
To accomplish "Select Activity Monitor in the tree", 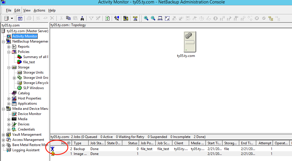I will pyautogui.click(x=25, y=36).
